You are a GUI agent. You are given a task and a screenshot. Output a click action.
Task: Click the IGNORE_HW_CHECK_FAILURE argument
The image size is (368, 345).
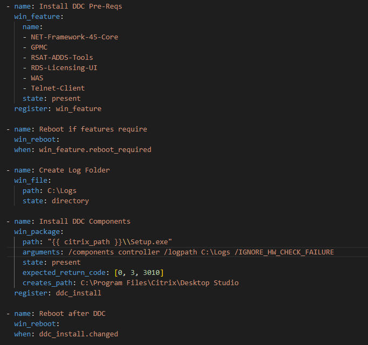(284, 252)
